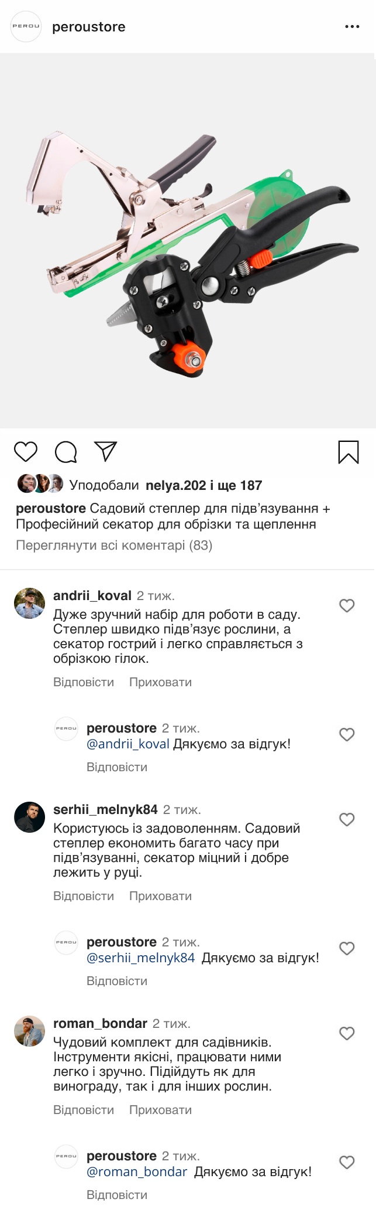Save the post with the bookmark icon
Viewport: 376px width, 1216px height.
coord(349,452)
